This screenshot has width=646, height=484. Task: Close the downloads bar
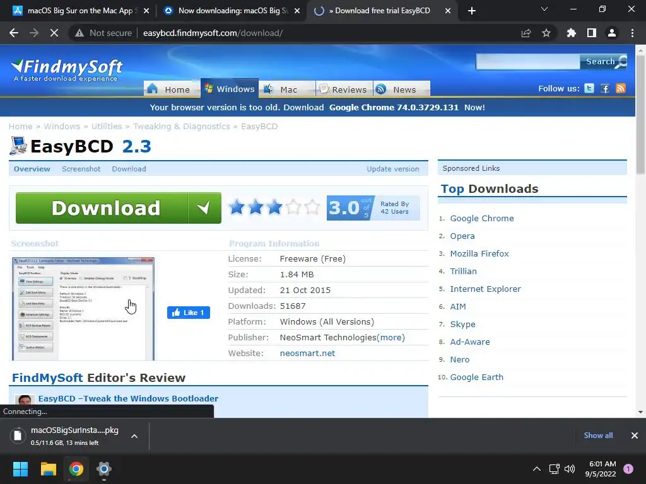[x=635, y=435]
